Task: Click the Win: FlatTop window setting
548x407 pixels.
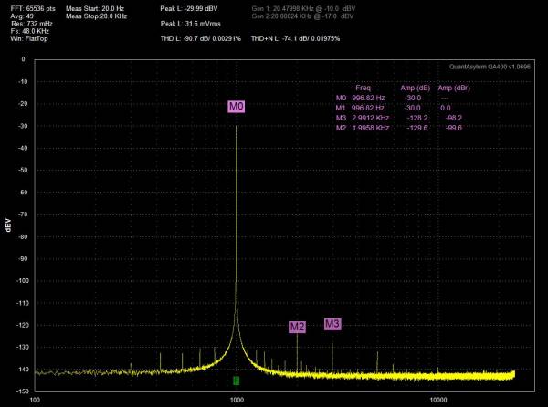Action: coord(29,38)
